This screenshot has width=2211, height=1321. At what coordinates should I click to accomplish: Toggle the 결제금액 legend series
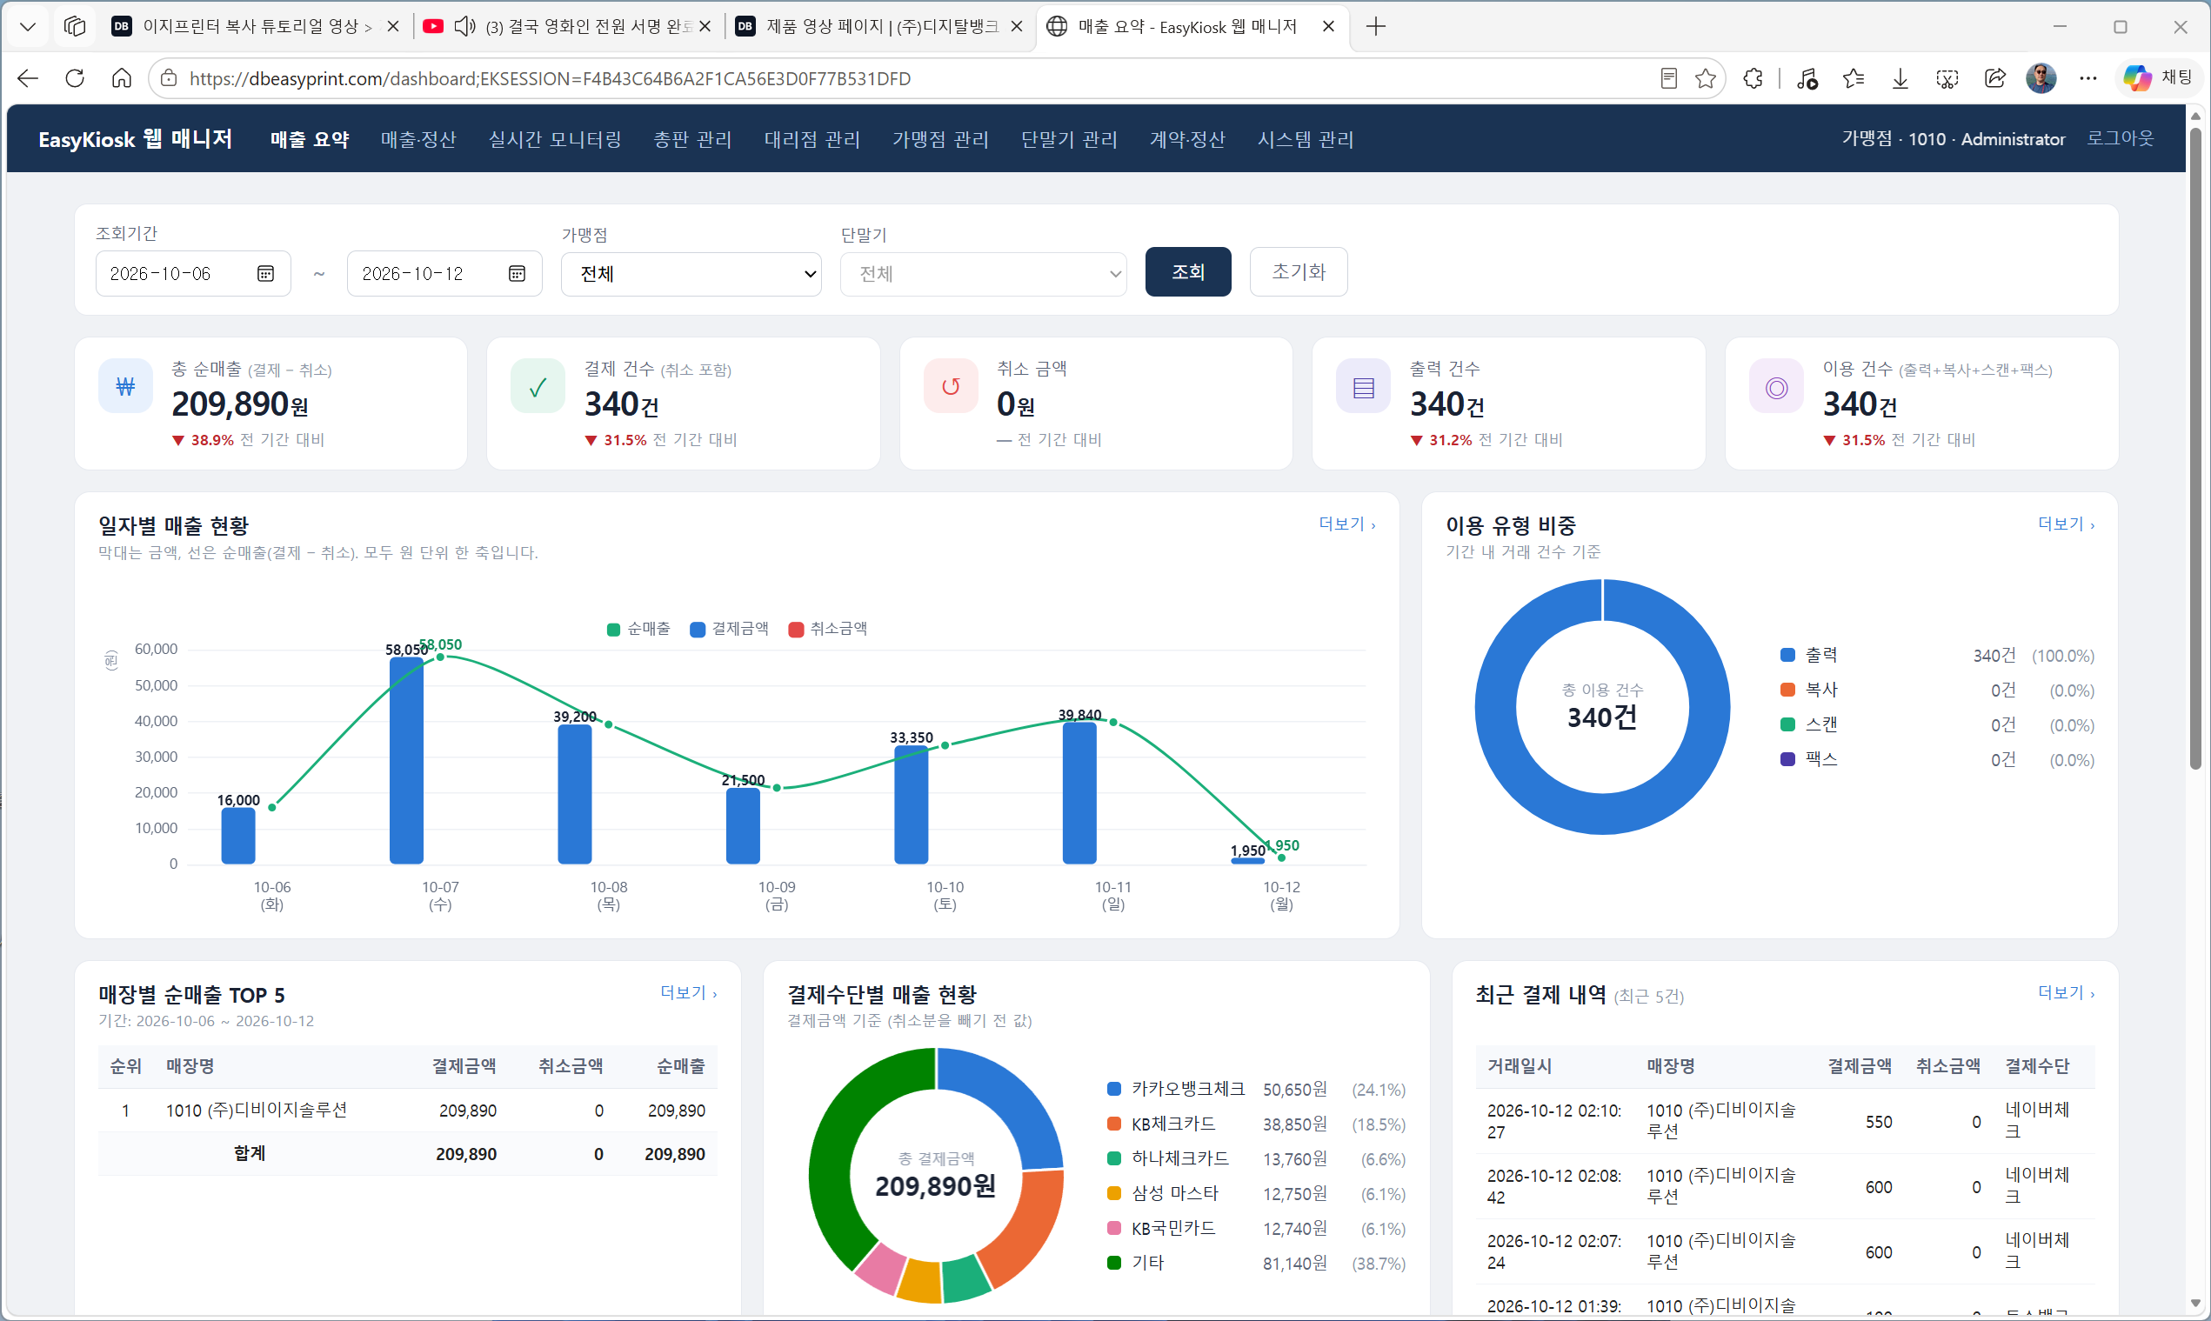(729, 629)
